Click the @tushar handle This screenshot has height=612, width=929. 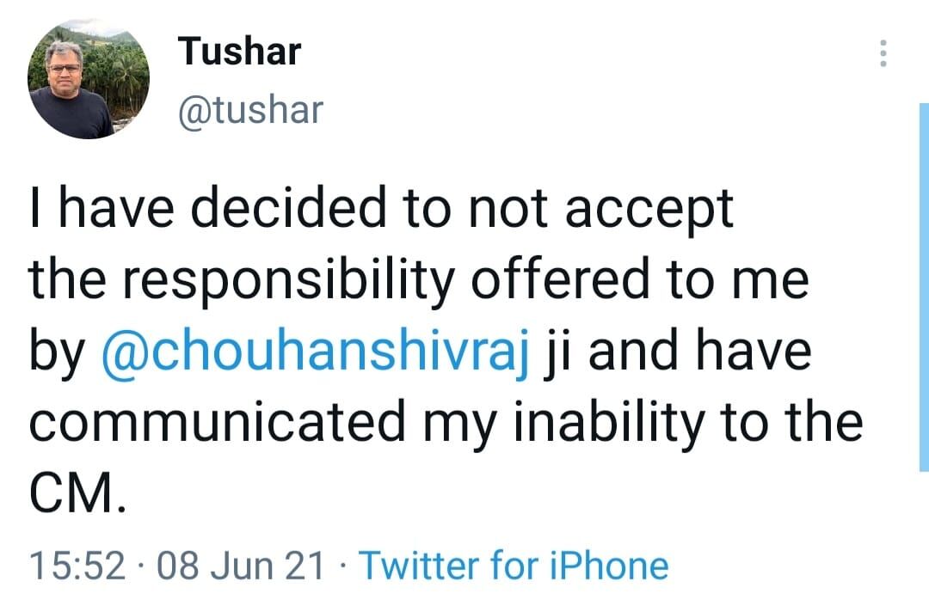(x=249, y=110)
